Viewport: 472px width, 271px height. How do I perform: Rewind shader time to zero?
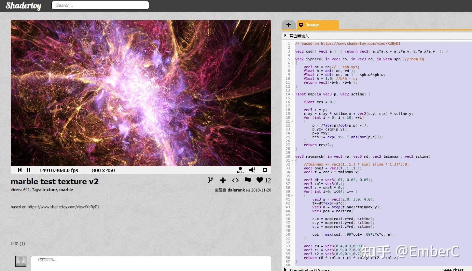[20, 170]
